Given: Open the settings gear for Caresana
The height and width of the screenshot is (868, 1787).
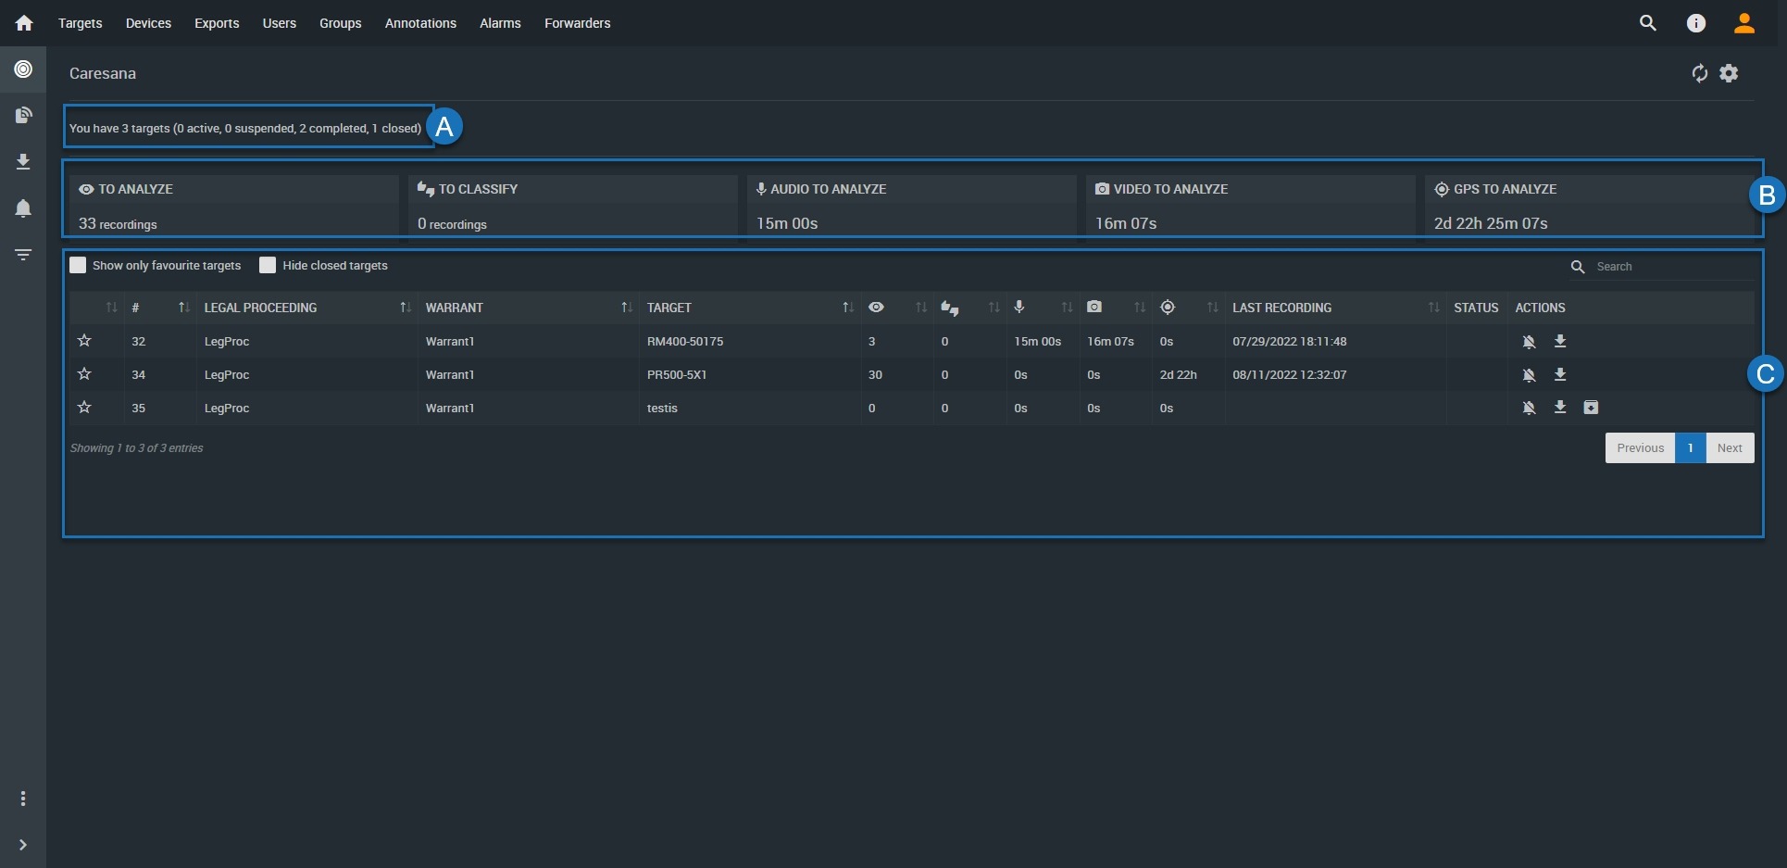Looking at the screenshot, I should coord(1729,73).
